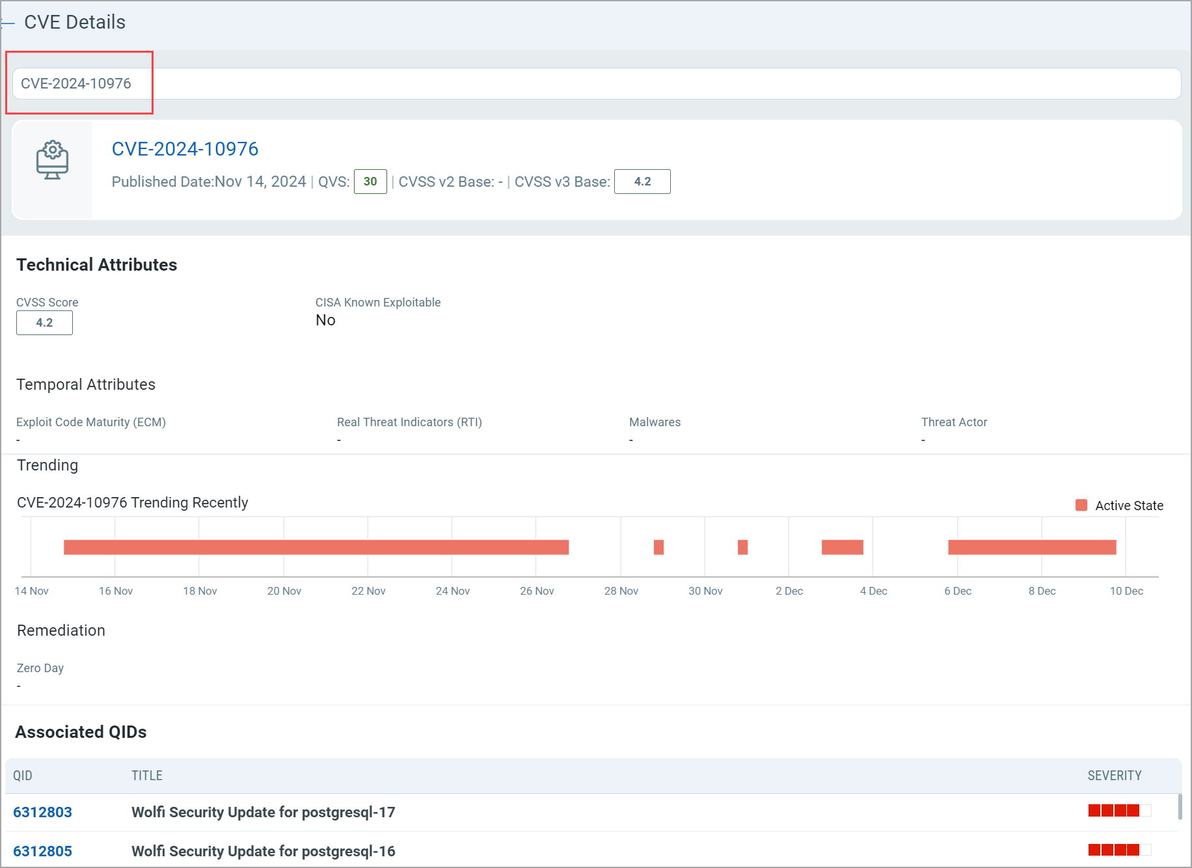The height and width of the screenshot is (868, 1192).
Task: Open the CVE-2024-10976 title link
Action: tap(185, 149)
